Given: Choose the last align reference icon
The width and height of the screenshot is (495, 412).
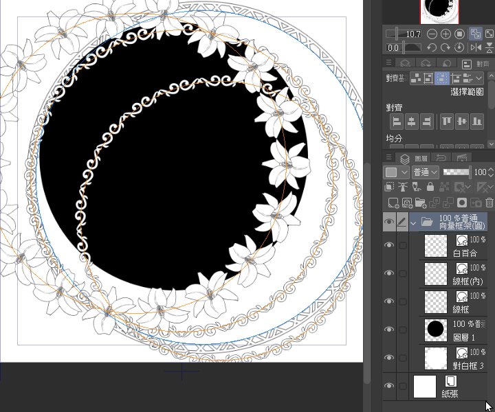Looking at the screenshot, I should [x=467, y=78].
